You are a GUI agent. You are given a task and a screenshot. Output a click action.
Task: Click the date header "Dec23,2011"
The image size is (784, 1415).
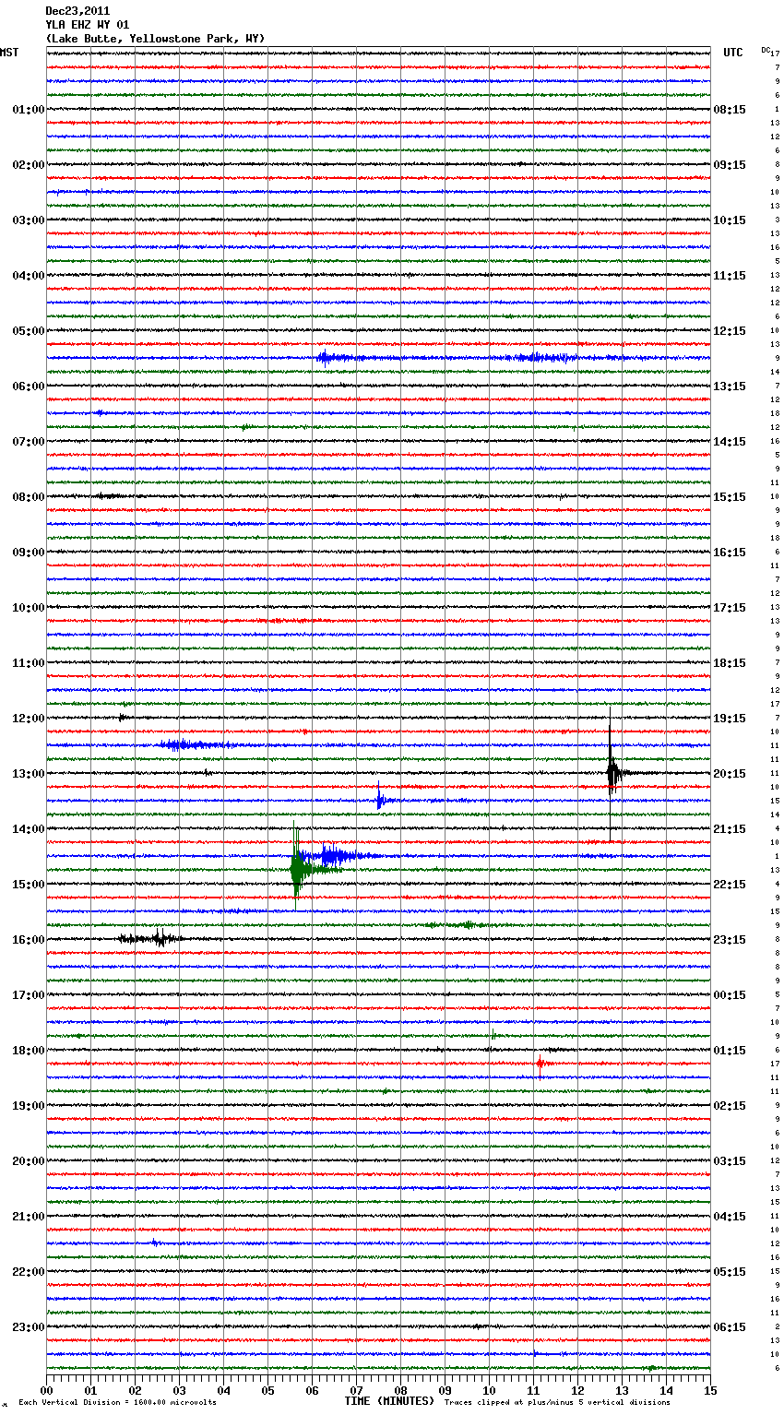point(77,11)
